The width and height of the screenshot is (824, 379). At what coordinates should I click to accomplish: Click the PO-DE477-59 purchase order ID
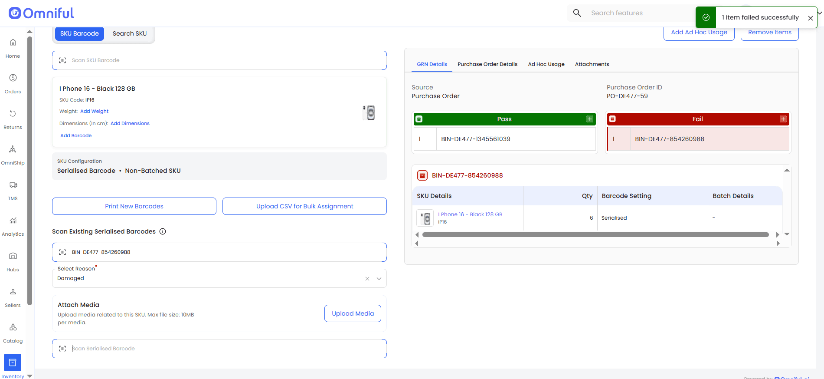(x=627, y=96)
